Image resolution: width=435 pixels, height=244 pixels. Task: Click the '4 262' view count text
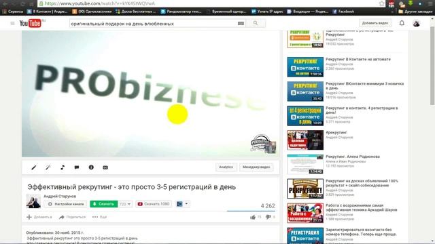point(268,206)
